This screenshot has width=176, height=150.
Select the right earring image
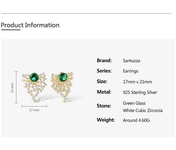point(62,87)
